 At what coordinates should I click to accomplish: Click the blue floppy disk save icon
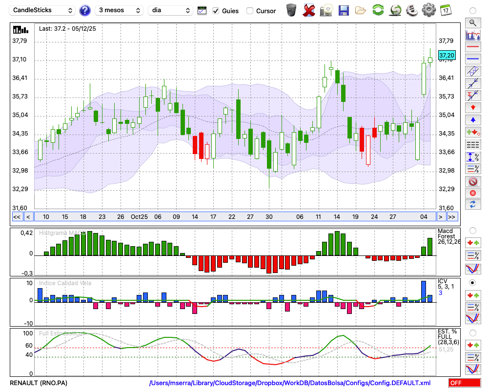[344, 10]
